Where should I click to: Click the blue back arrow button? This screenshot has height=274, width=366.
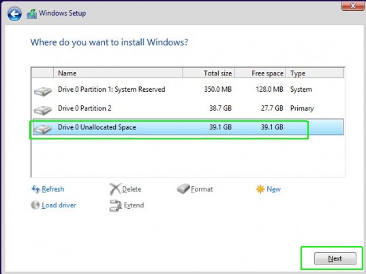pos(14,14)
